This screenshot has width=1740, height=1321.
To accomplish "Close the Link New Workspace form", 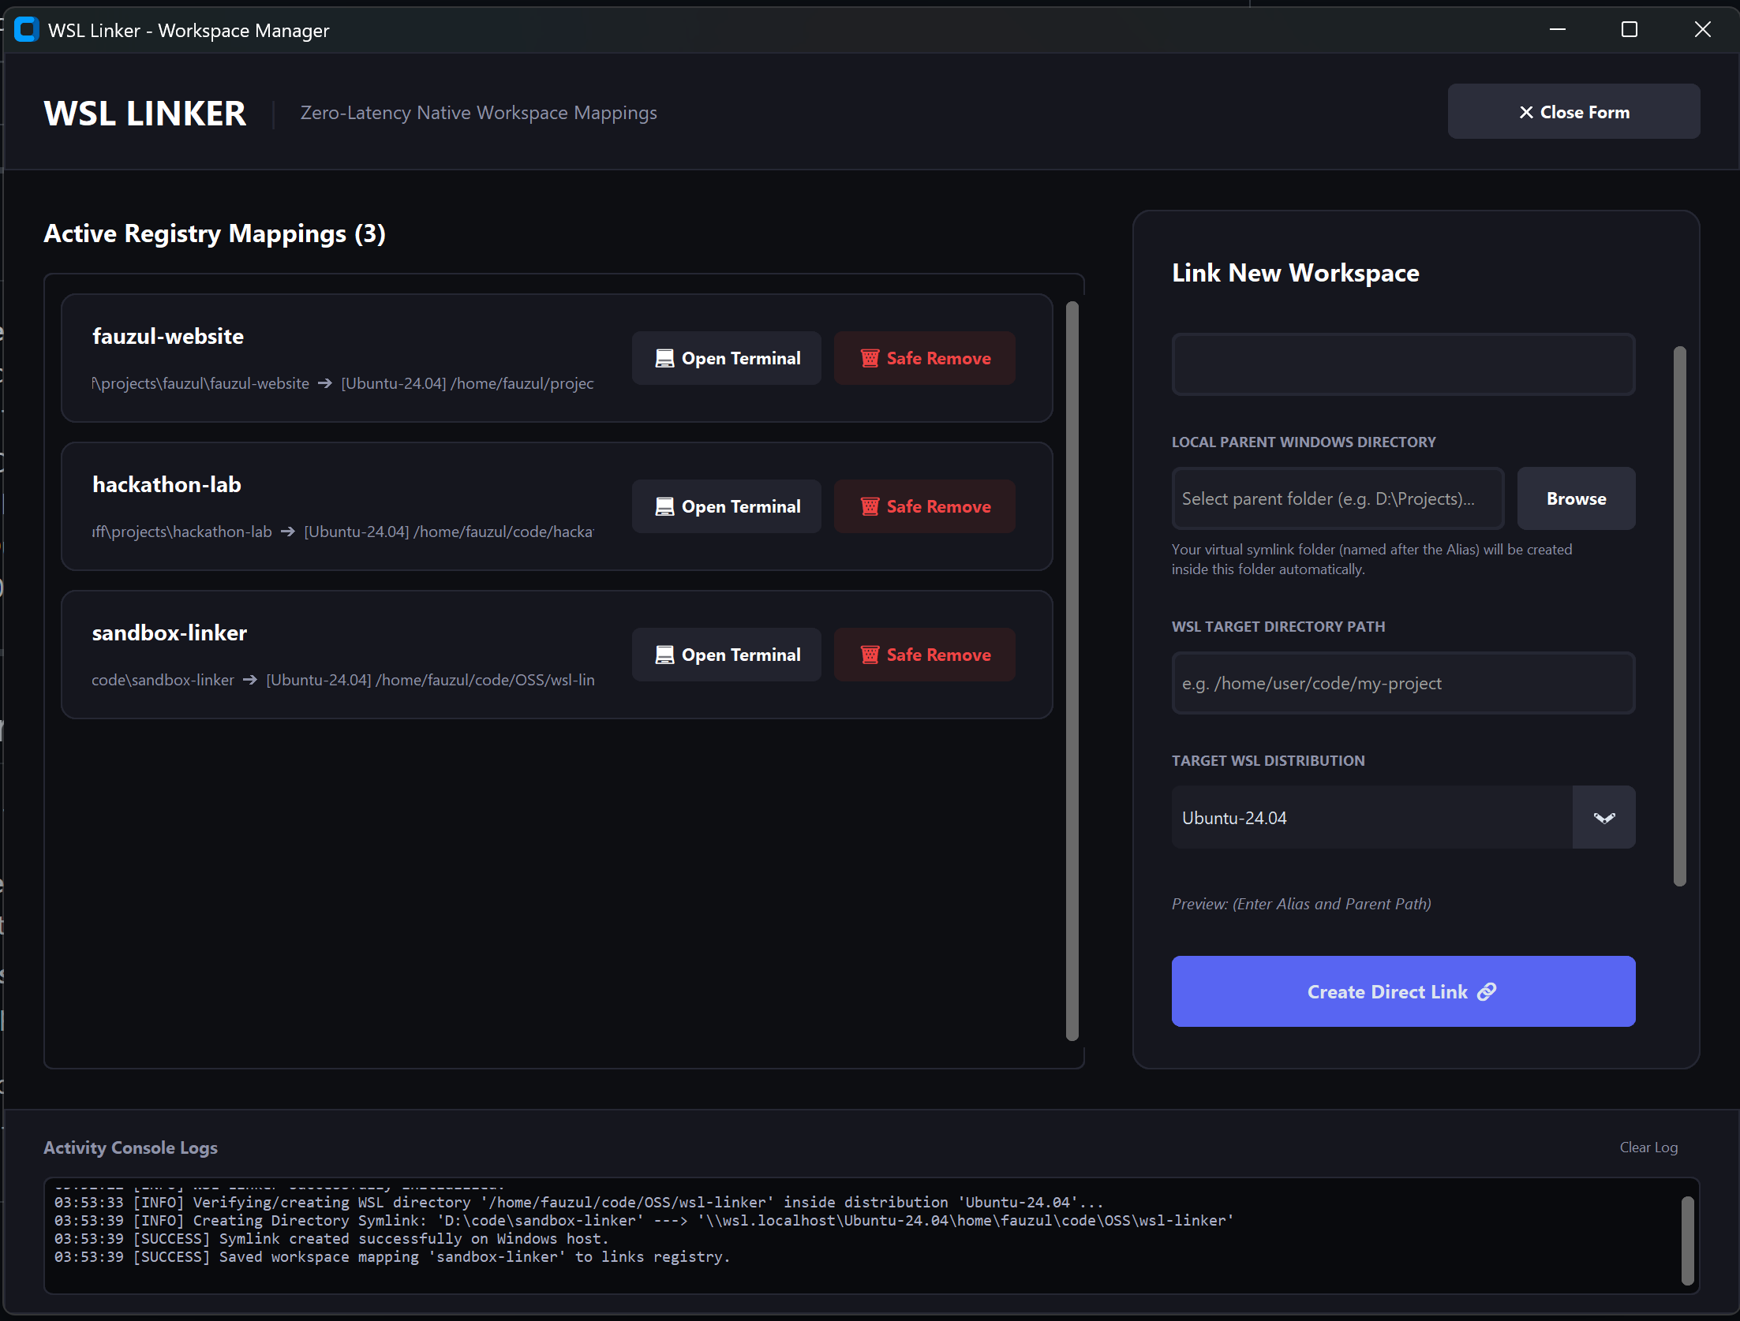I will click(x=1573, y=112).
